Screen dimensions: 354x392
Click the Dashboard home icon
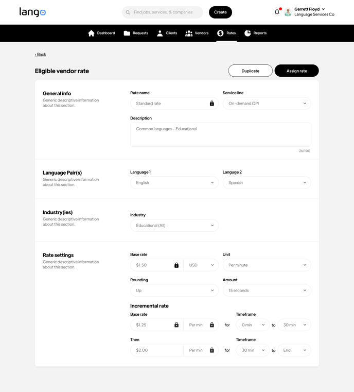point(91,33)
